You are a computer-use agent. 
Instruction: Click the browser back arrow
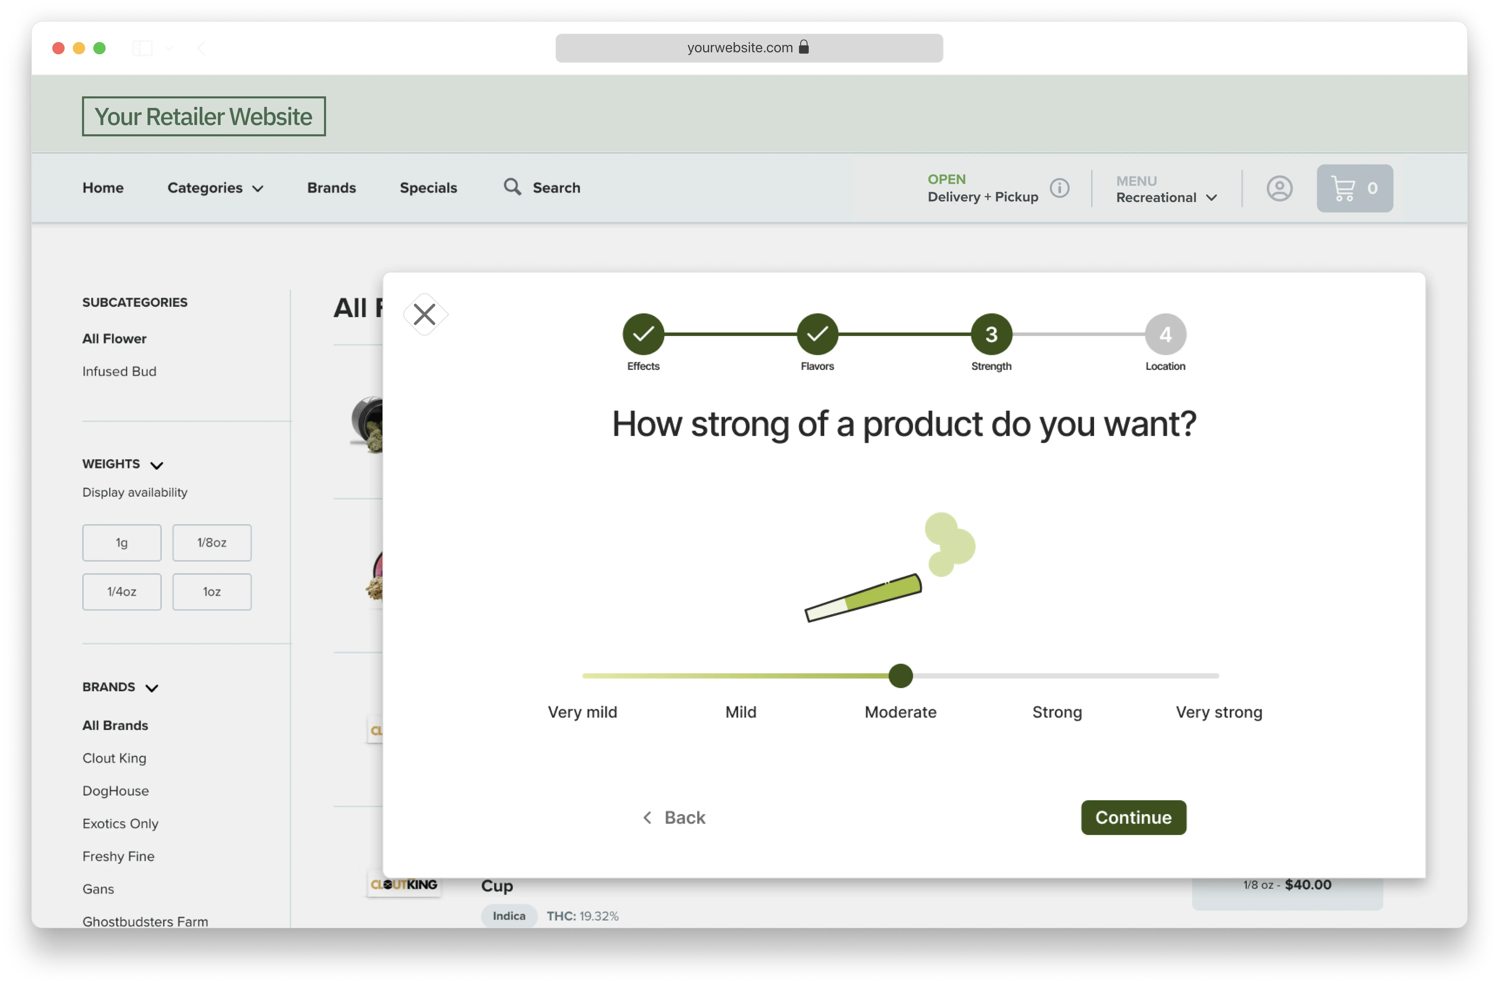tap(201, 48)
